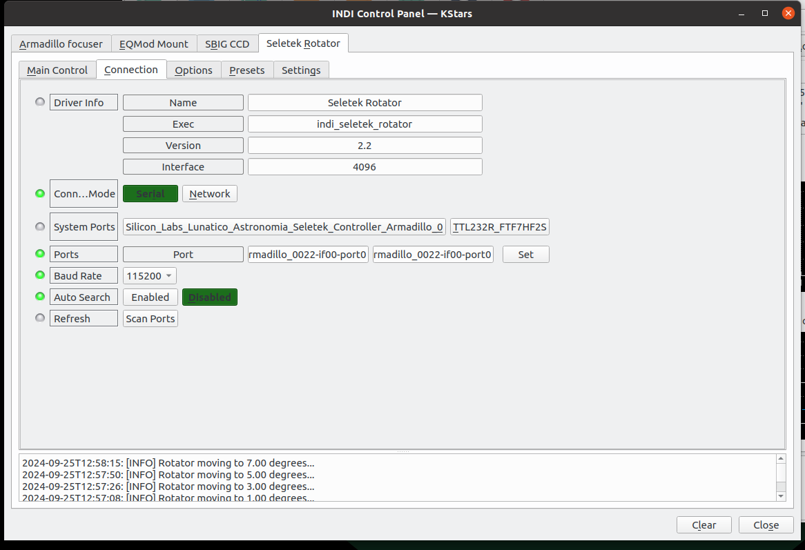
Task: Click the Name field label
Action: pyautogui.click(x=183, y=103)
